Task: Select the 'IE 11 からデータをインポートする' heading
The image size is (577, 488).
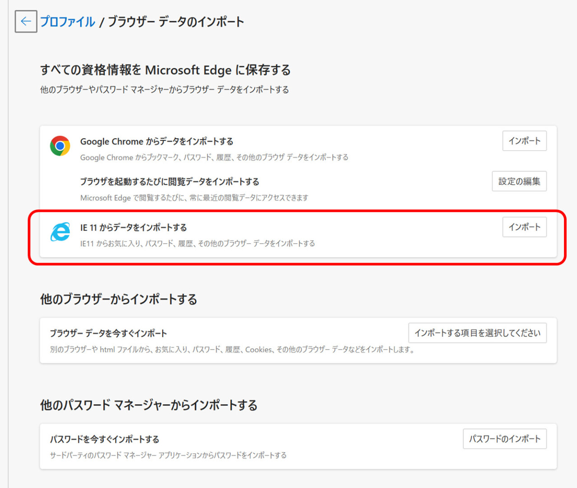Action: (133, 228)
